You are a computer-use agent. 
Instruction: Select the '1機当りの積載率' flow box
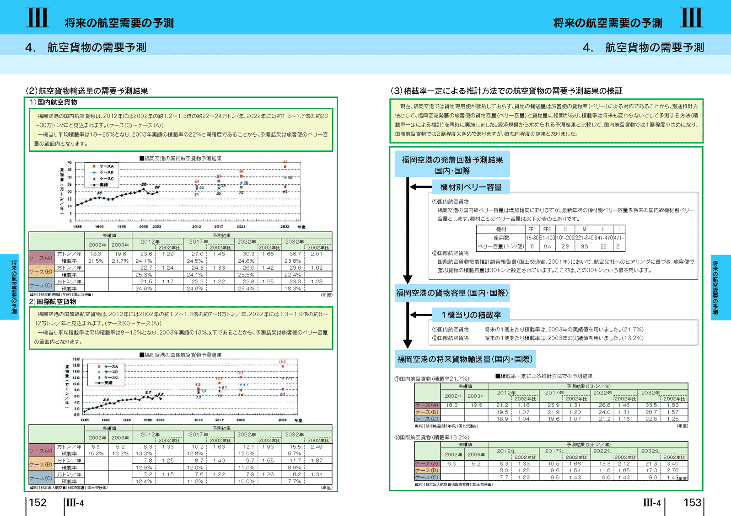tap(471, 315)
